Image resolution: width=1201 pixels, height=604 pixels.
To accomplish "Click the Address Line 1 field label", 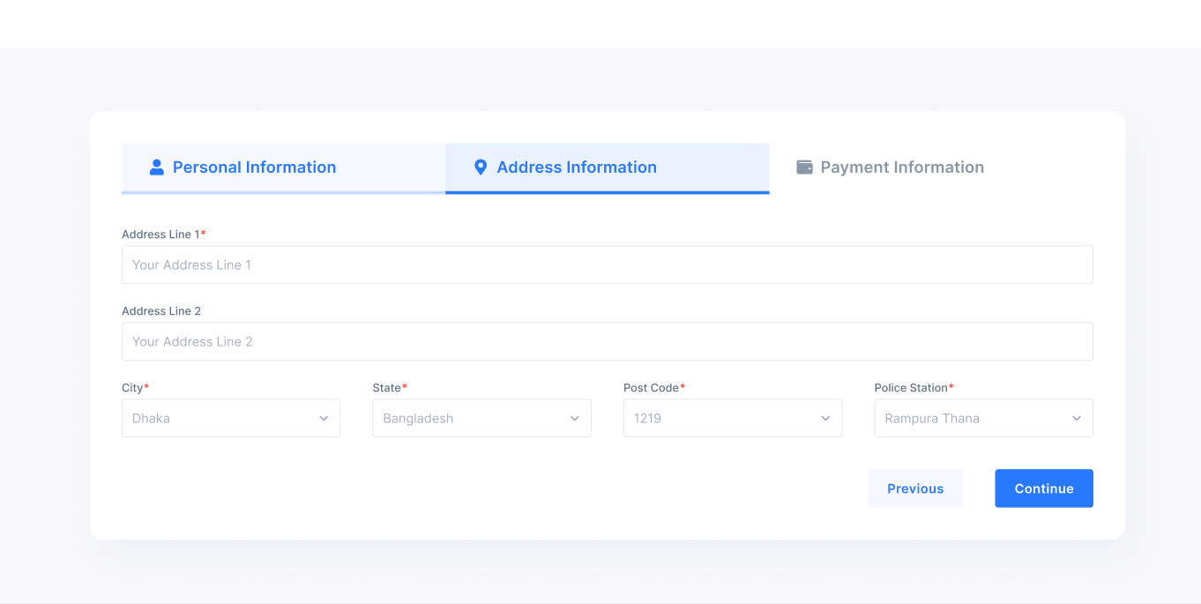I will [161, 235].
